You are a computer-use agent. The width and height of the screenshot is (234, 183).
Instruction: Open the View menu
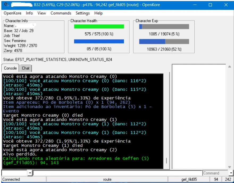click(41, 13)
